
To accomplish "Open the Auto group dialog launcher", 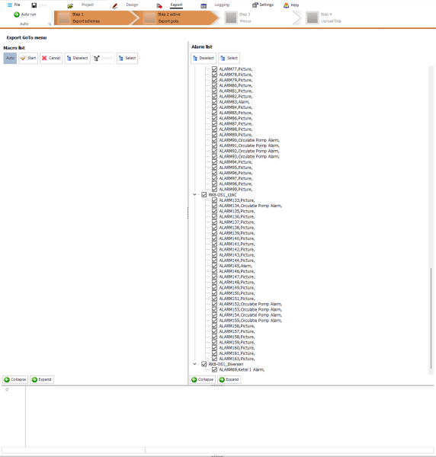I will click(x=50, y=24).
